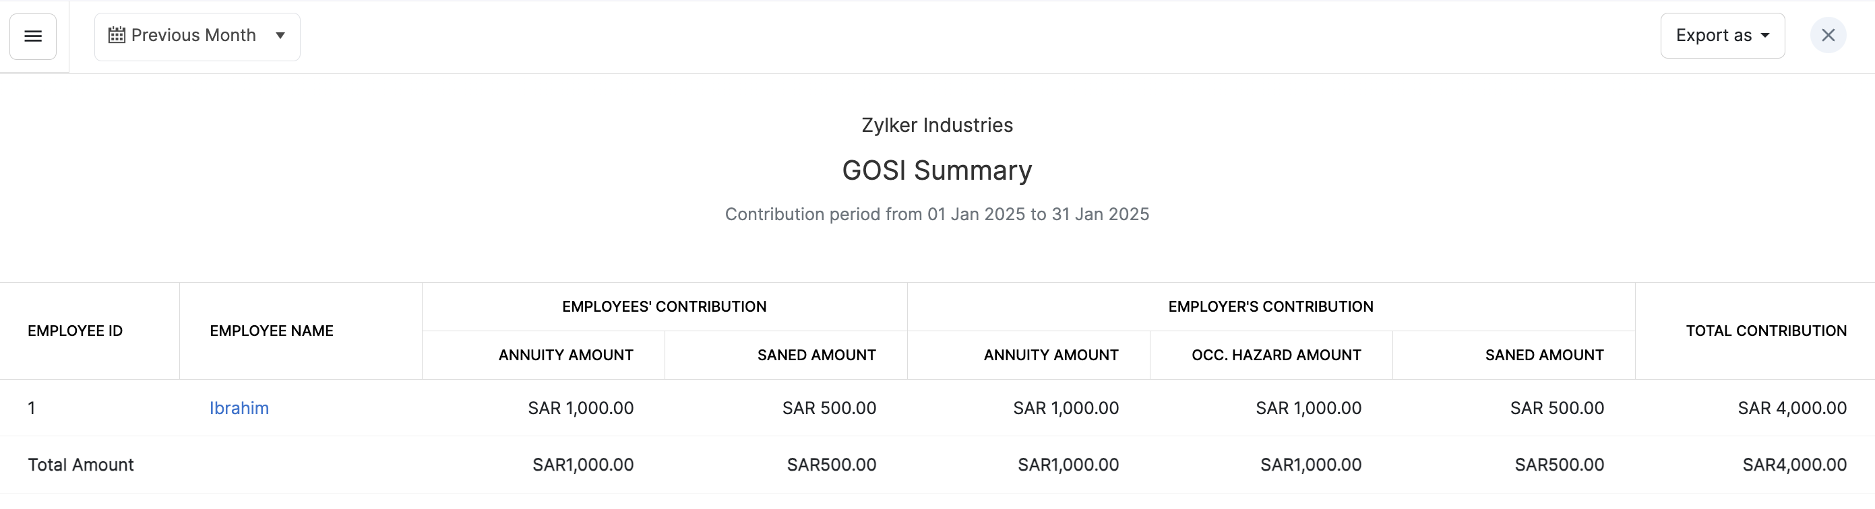Screen dimensions: 1875x509
Task: Select the Total Contribution column header
Action: [x=1766, y=331]
